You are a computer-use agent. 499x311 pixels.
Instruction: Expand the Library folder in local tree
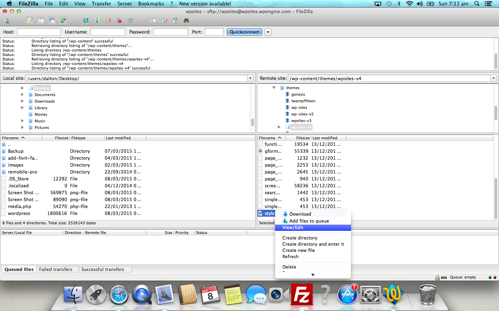[x=22, y=107]
